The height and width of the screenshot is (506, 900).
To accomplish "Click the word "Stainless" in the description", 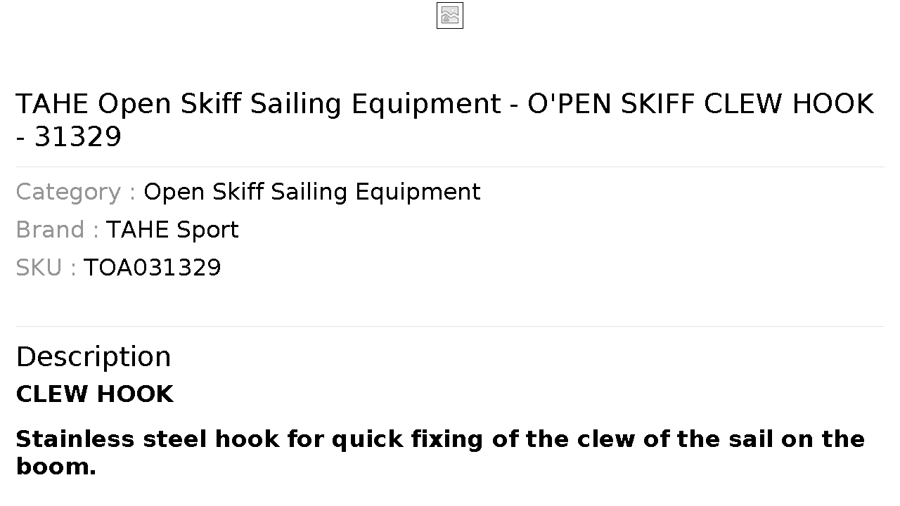I will pos(75,439).
